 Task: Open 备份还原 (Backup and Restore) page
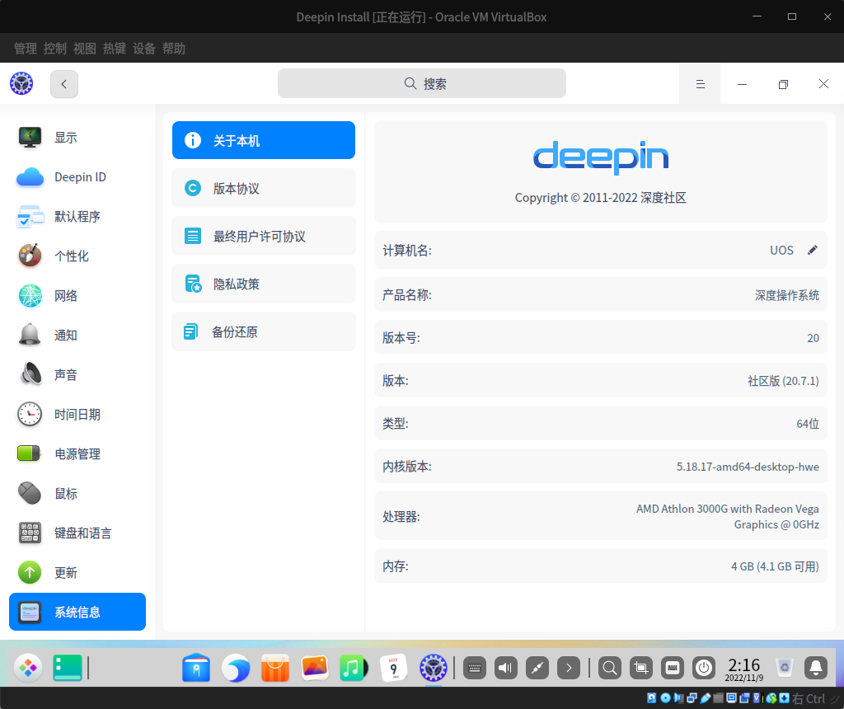[264, 331]
